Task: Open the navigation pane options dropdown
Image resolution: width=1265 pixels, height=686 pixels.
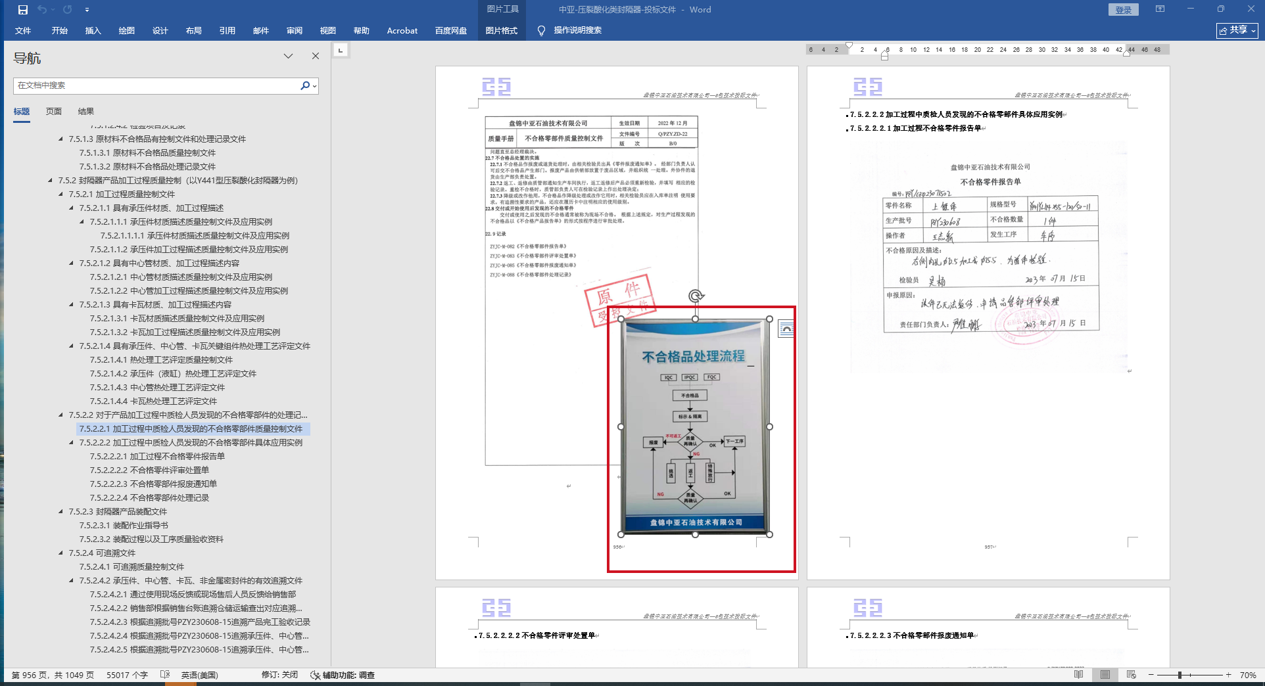Action: click(x=288, y=57)
